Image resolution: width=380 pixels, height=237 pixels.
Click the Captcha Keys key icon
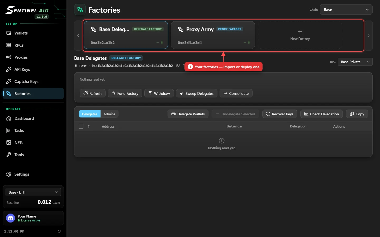click(9, 82)
